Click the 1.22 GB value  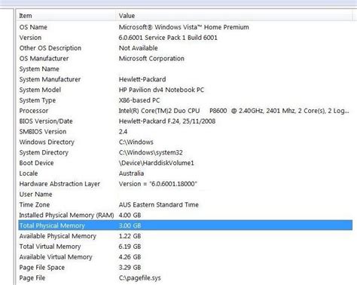tap(130, 236)
